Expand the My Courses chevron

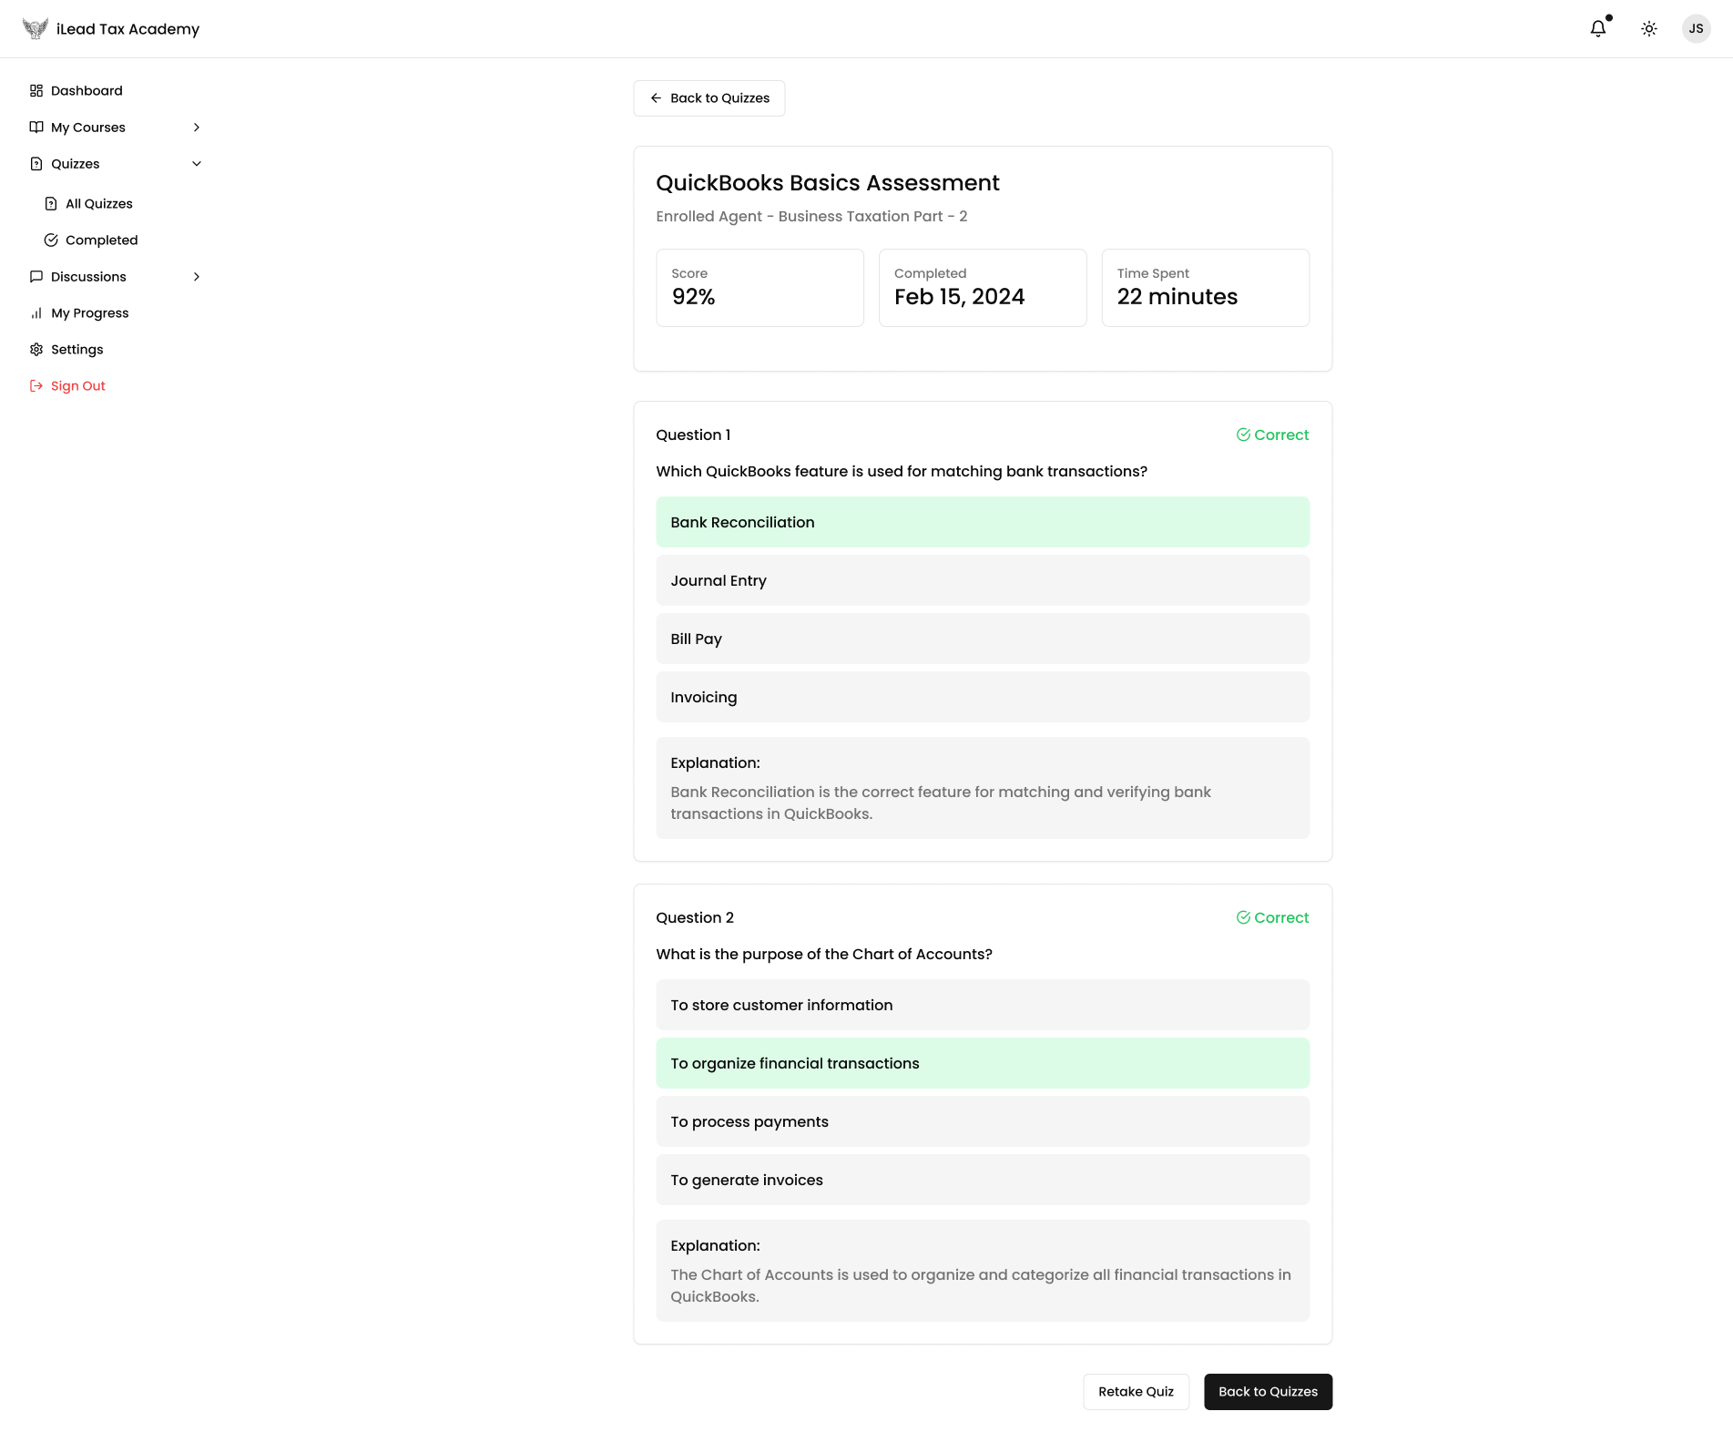tap(197, 128)
